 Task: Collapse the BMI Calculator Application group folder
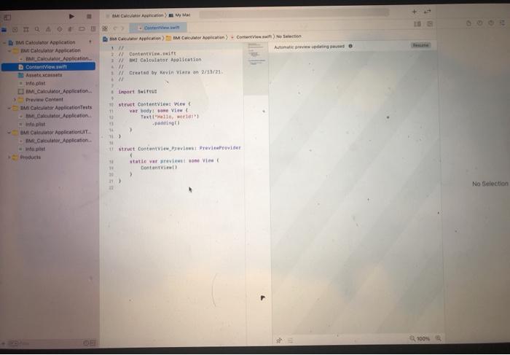9,51
